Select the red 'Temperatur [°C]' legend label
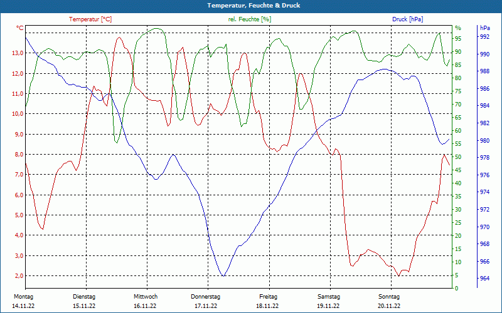This screenshot has height=313, width=502. (90, 19)
